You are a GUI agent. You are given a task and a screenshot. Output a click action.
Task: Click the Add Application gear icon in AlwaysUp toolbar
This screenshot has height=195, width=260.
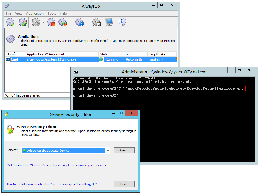(10, 22)
